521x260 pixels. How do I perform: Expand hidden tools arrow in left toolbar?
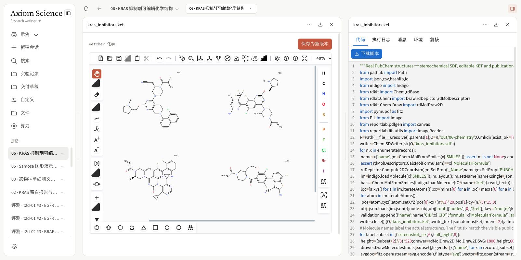click(97, 219)
